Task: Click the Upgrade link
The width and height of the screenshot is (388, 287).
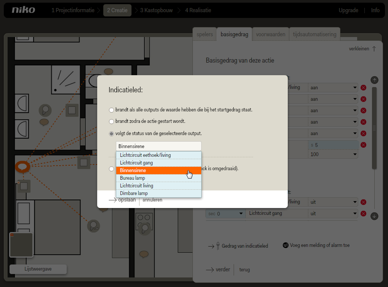Action: pos(348,10)
